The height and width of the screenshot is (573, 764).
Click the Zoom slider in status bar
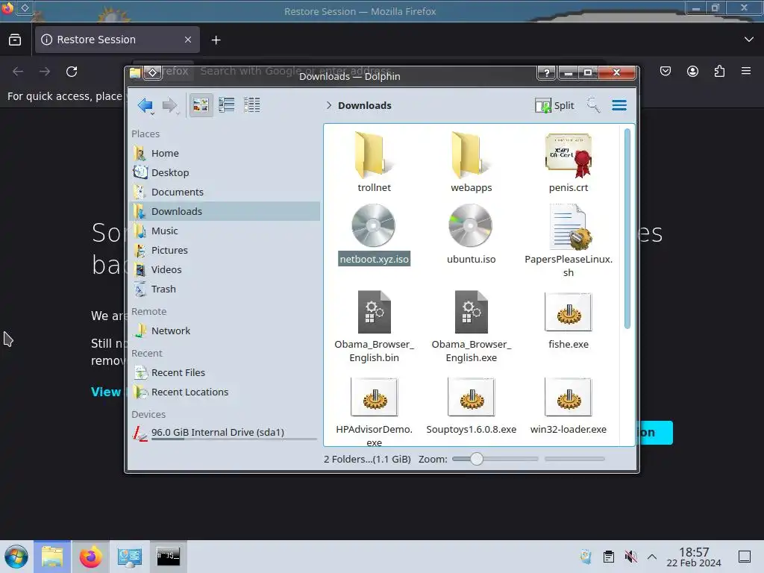[x=495, y=459]
